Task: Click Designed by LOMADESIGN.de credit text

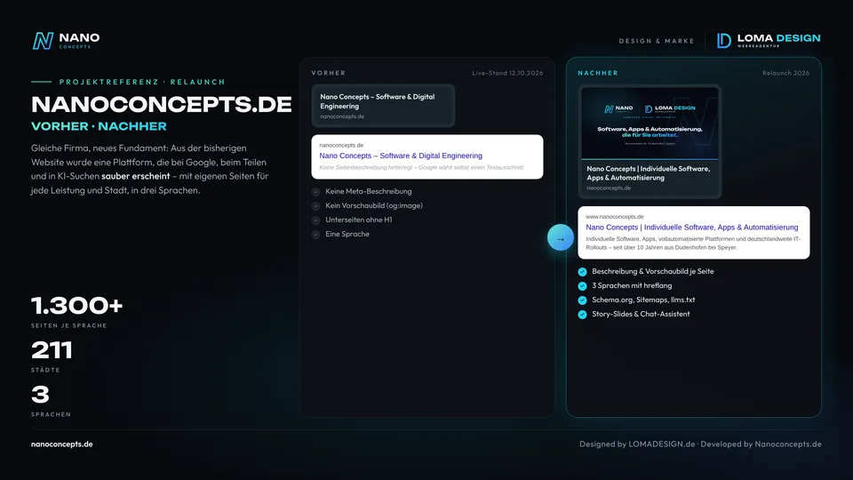Action: point(637,444)
